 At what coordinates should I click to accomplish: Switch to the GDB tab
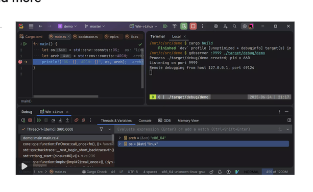(x=164, y=121)
